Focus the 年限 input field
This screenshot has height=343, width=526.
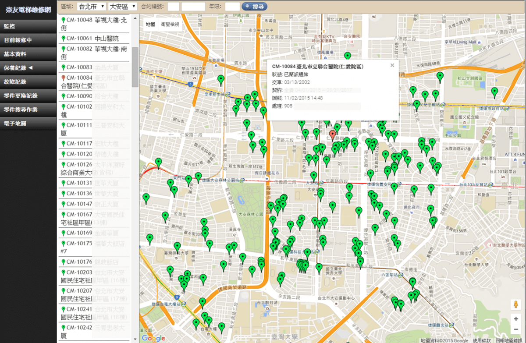[232, 6]
